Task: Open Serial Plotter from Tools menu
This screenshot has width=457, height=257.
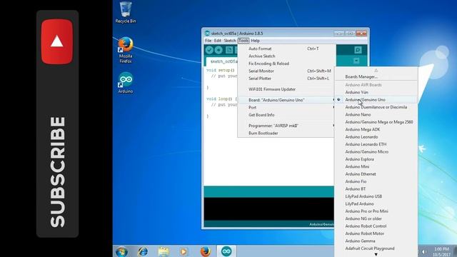Action: pyautogui.click(x=286, y=79)
